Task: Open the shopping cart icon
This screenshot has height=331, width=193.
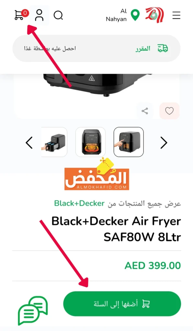Action: (x=21, y=15)
